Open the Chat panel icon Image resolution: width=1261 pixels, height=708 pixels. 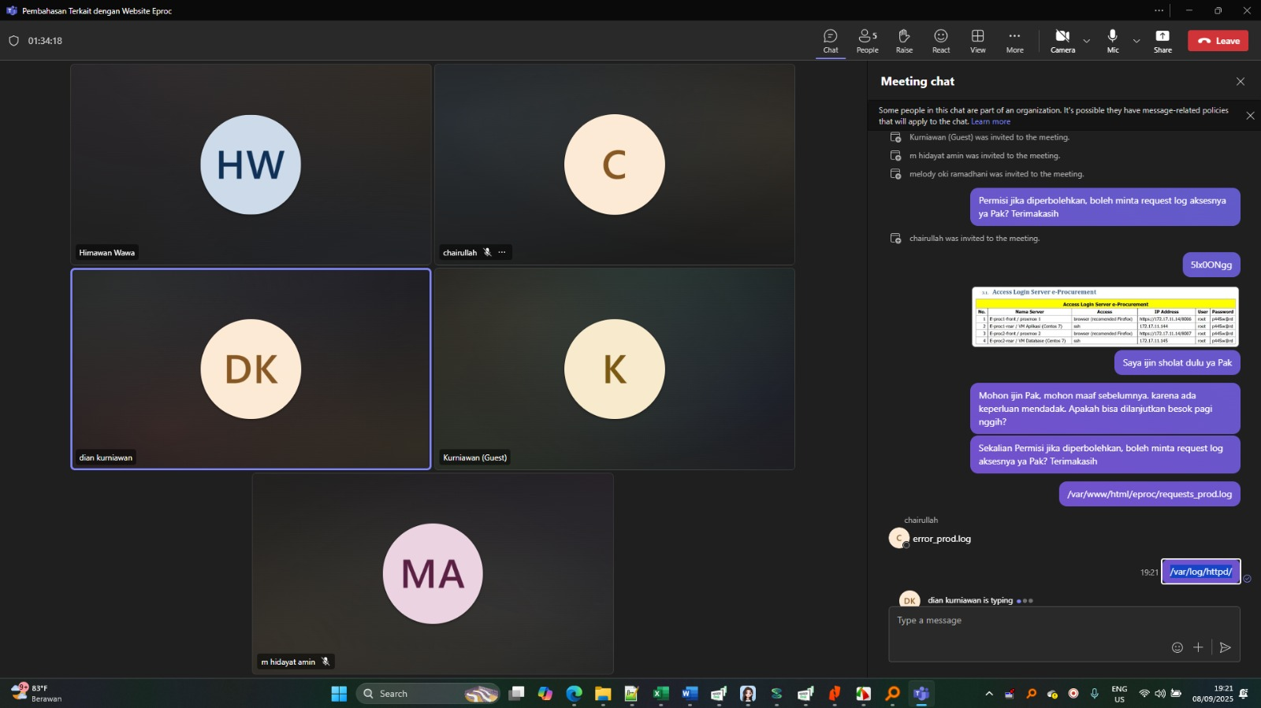830,41
